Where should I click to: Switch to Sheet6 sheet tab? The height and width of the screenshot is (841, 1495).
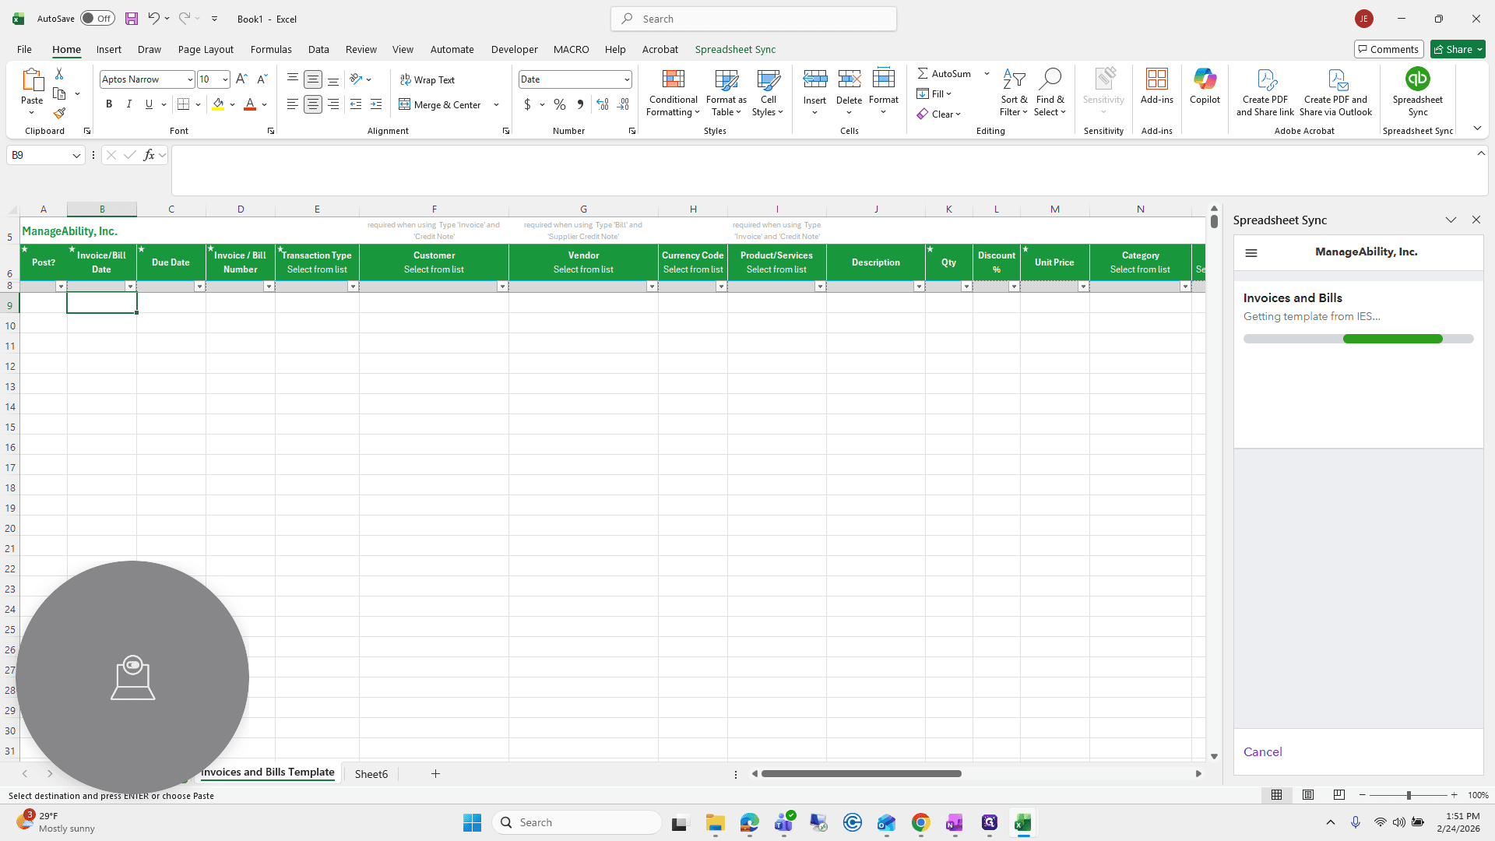tap(371, 774)
